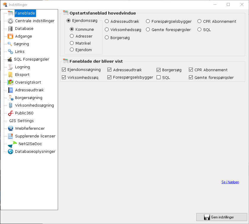Open the Database settings icon in sidebar

(10, 29)
